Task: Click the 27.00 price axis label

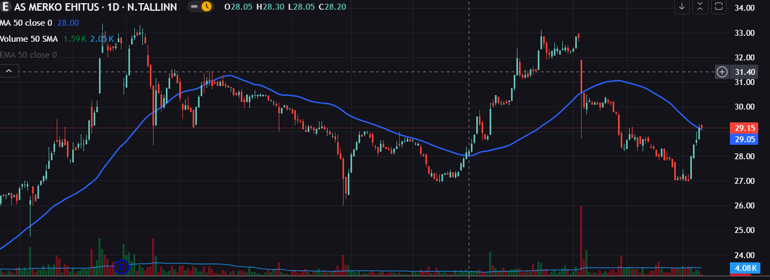Action: (745, 181)
